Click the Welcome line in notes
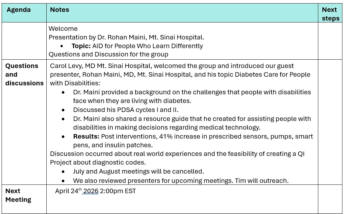This screenshot has width=344, height=214. 63,29
